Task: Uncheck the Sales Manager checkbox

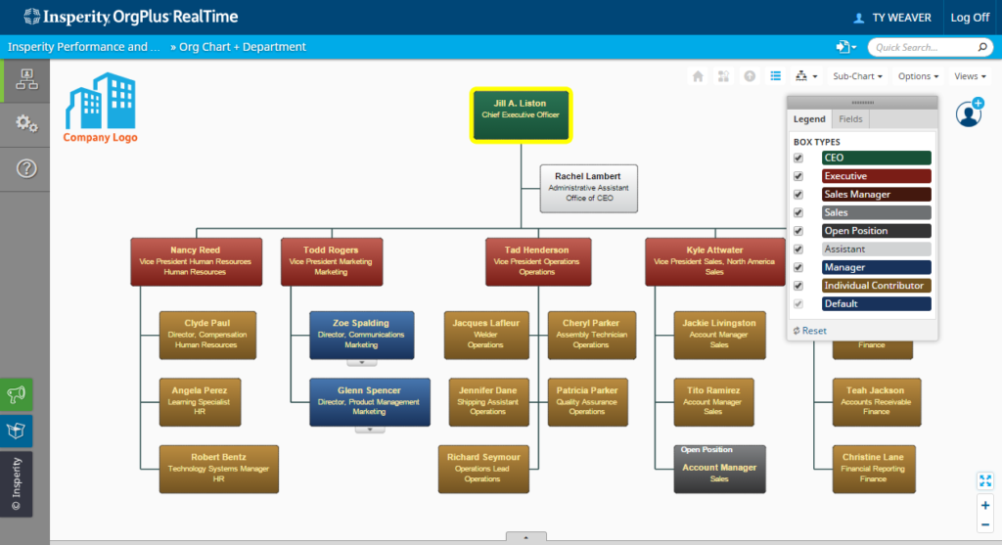Action: 798,195
